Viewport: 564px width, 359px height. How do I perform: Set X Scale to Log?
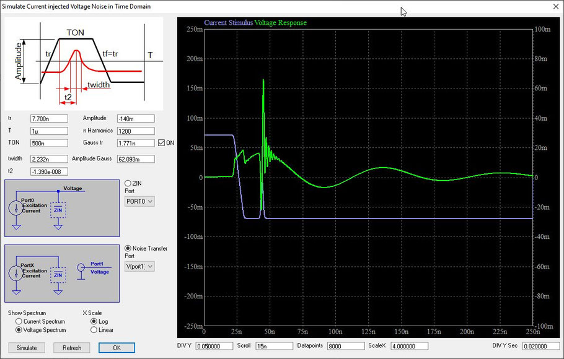94,322
